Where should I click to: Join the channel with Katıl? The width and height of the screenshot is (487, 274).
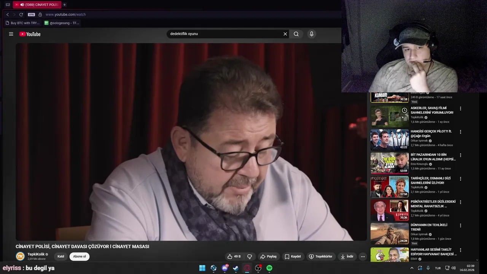point(61,256)
